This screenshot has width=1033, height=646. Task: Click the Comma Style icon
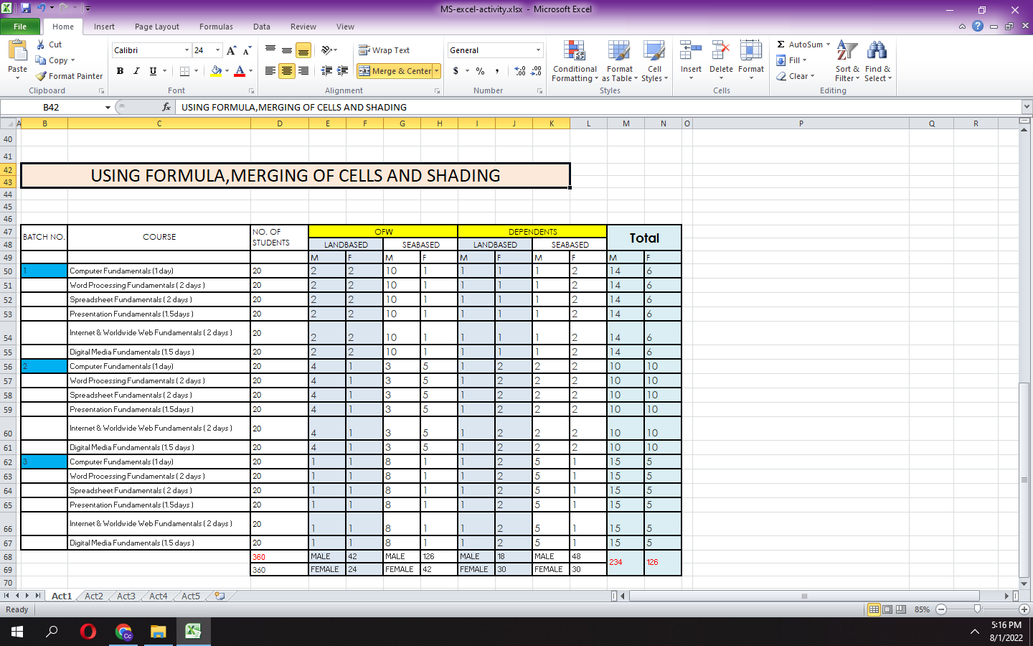(x=497, y=71)
